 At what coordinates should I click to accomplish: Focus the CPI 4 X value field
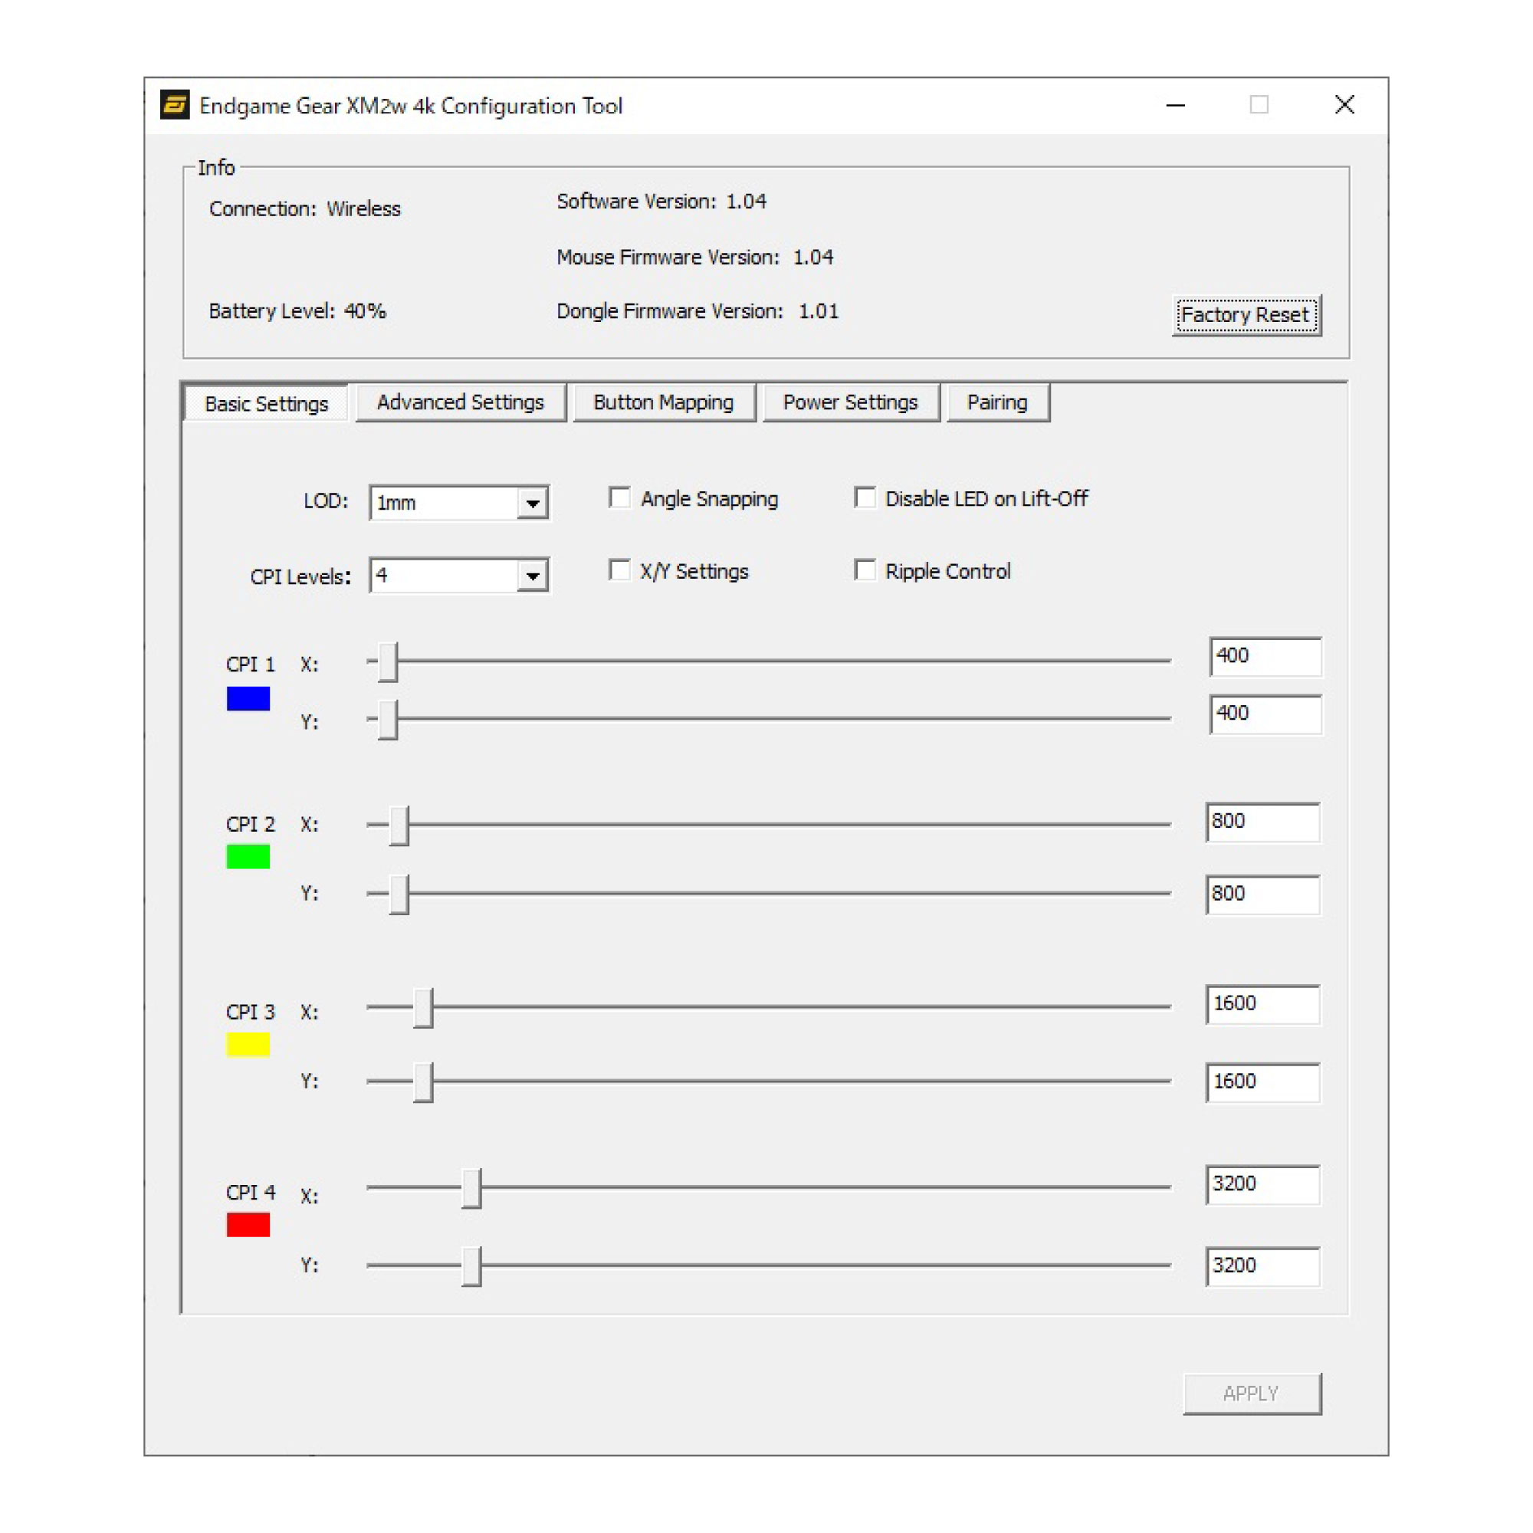point(1263,1185)
